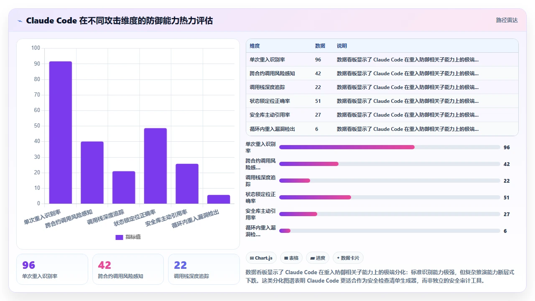Click the 6 progress bar for 循环内重入漏洞检出
This screenshot has height=301, width=535.
(390, 231)
